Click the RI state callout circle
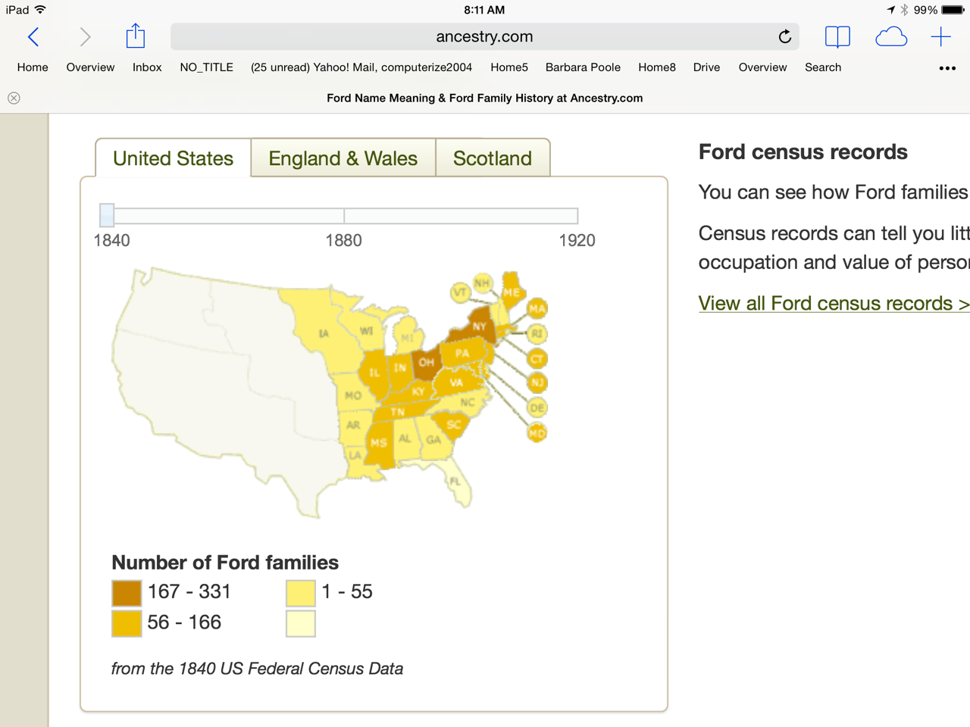This screenshot has height=727, width=970. [x=537, y=333]
